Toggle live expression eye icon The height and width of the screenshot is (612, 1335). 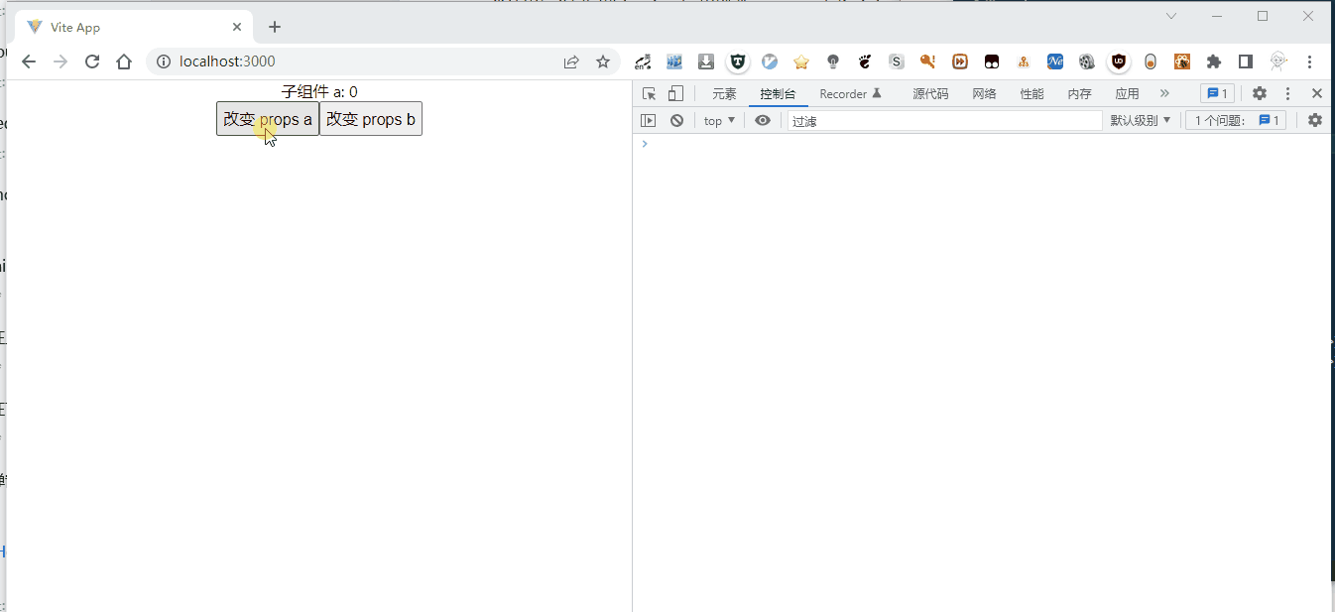pyautogui.click(x=763, y=120)
